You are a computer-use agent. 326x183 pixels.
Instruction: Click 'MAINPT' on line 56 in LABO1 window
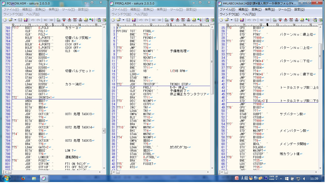[x=258, y=131]
